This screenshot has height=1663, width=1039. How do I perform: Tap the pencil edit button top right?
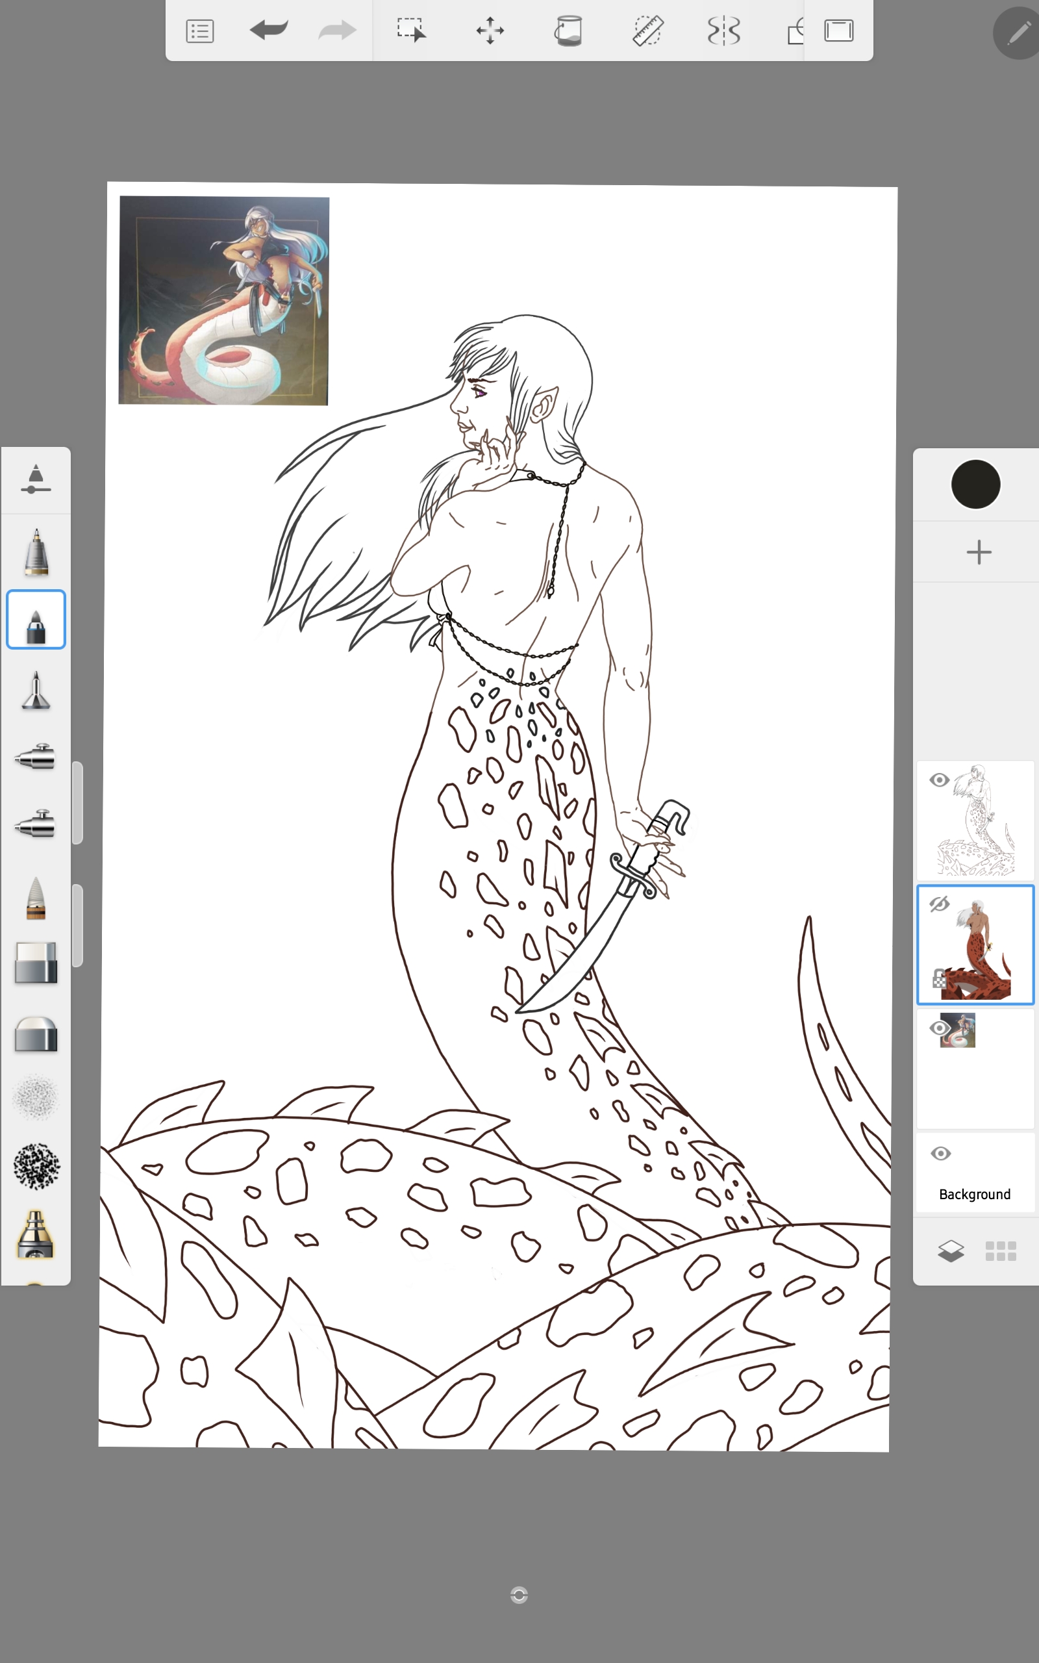click(x=1018, y=33)
